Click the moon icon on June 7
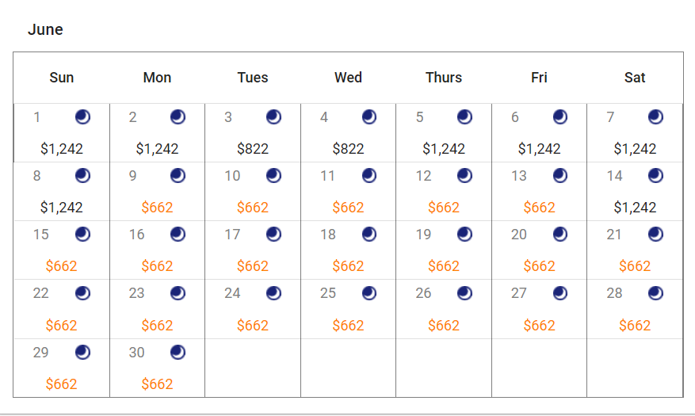The height and width of the screenshot is (416, 695). tap(655, 117)
